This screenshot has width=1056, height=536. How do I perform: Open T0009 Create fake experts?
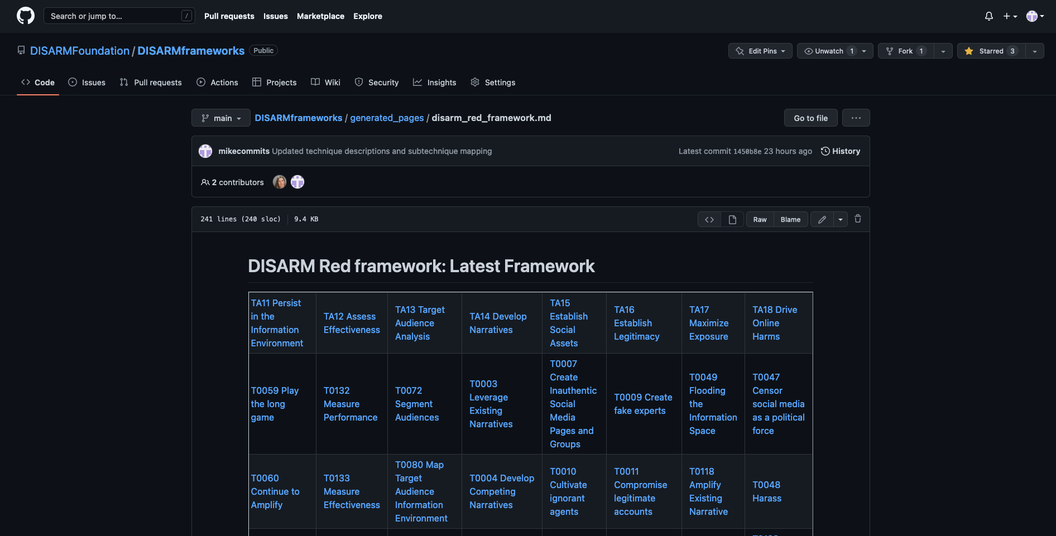643,404
